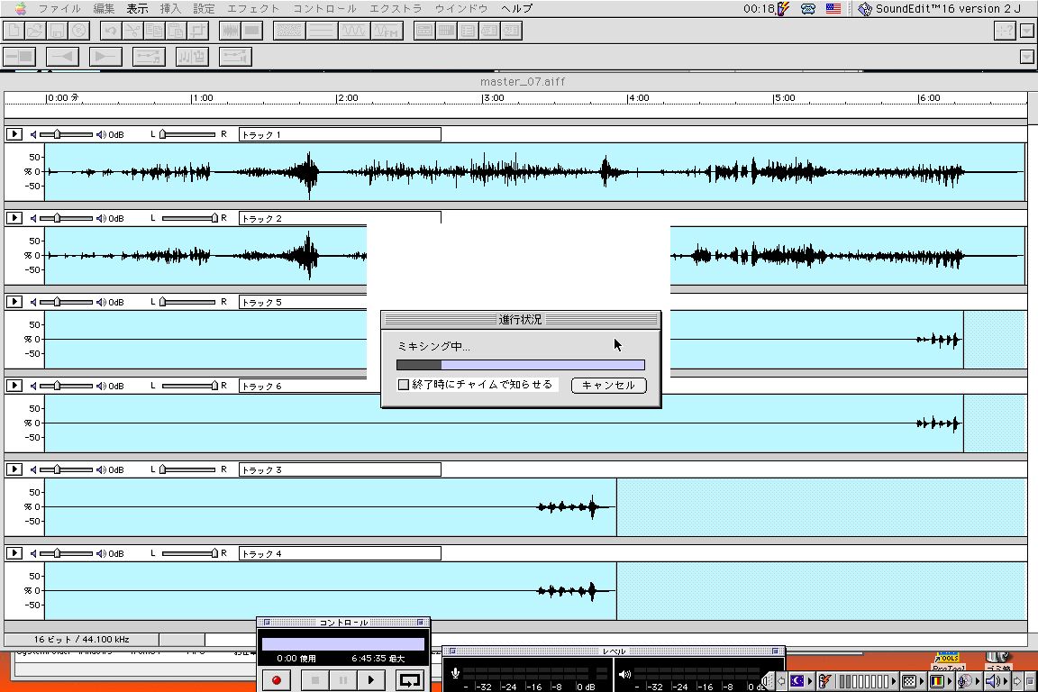Screen dimensions: 1038x692
Task: Expand the speaker volume control strip arrow
Action: click(1006, 681)
